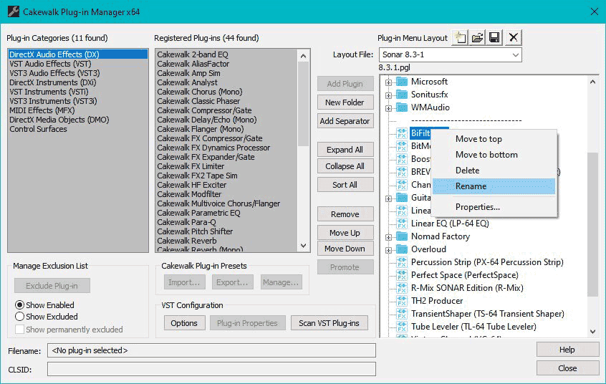Expand the Sonitus:fx folder node
The width and height of the screenshot is (606, 384).
[389, 95]
